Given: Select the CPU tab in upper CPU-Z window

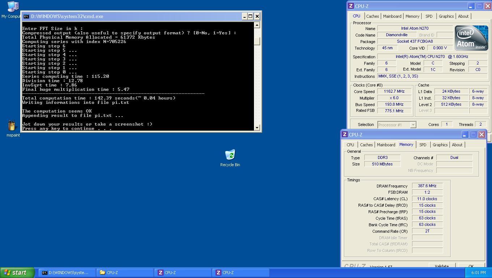Looking at the screenshot, I should [356, 16].
